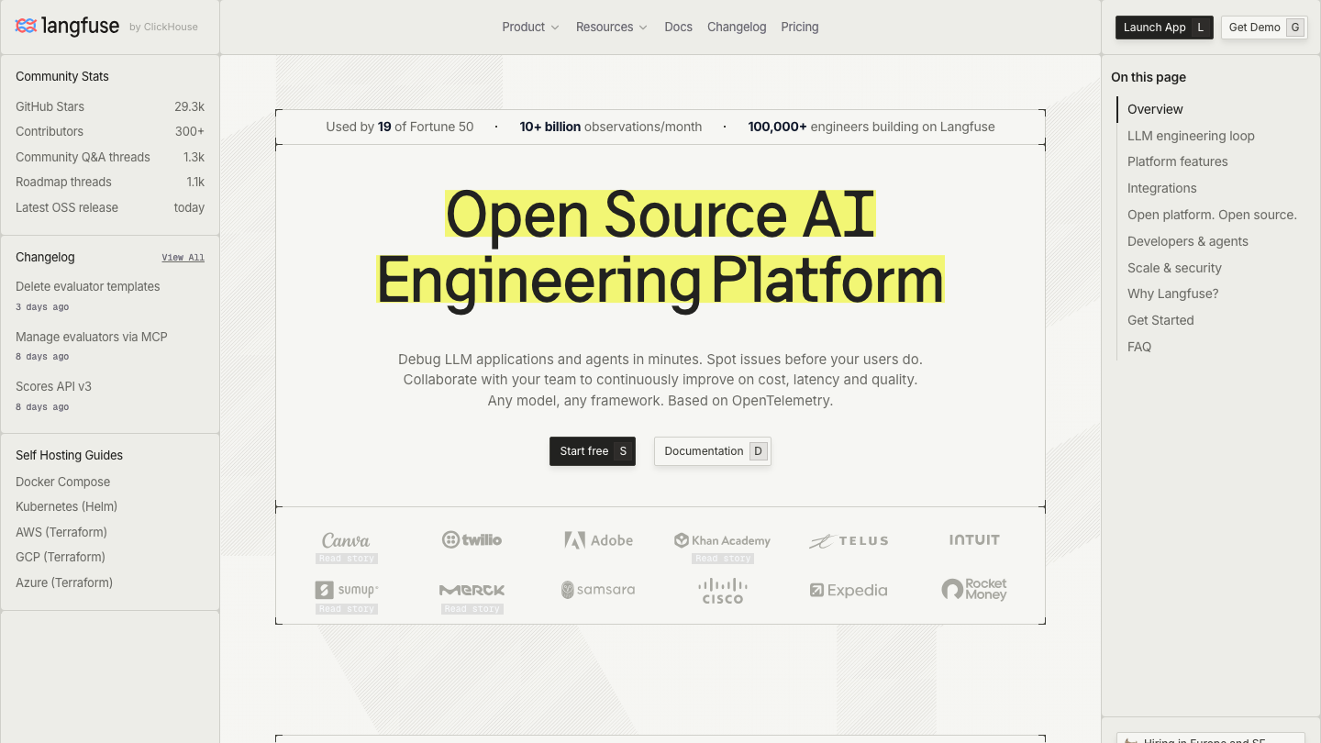Click the Get Demo button
The height and width of the screenshot is (743, 1321).
tap(1264, 28)
